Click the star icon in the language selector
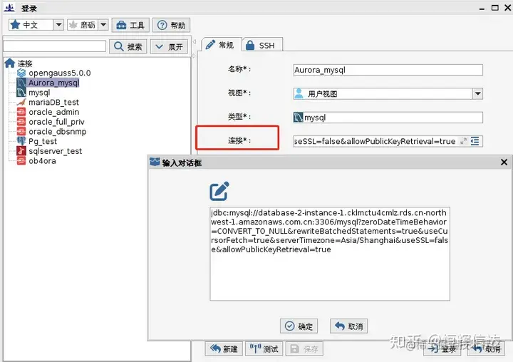Viewport: 513px width, 362px height. (x=15, y=24)
